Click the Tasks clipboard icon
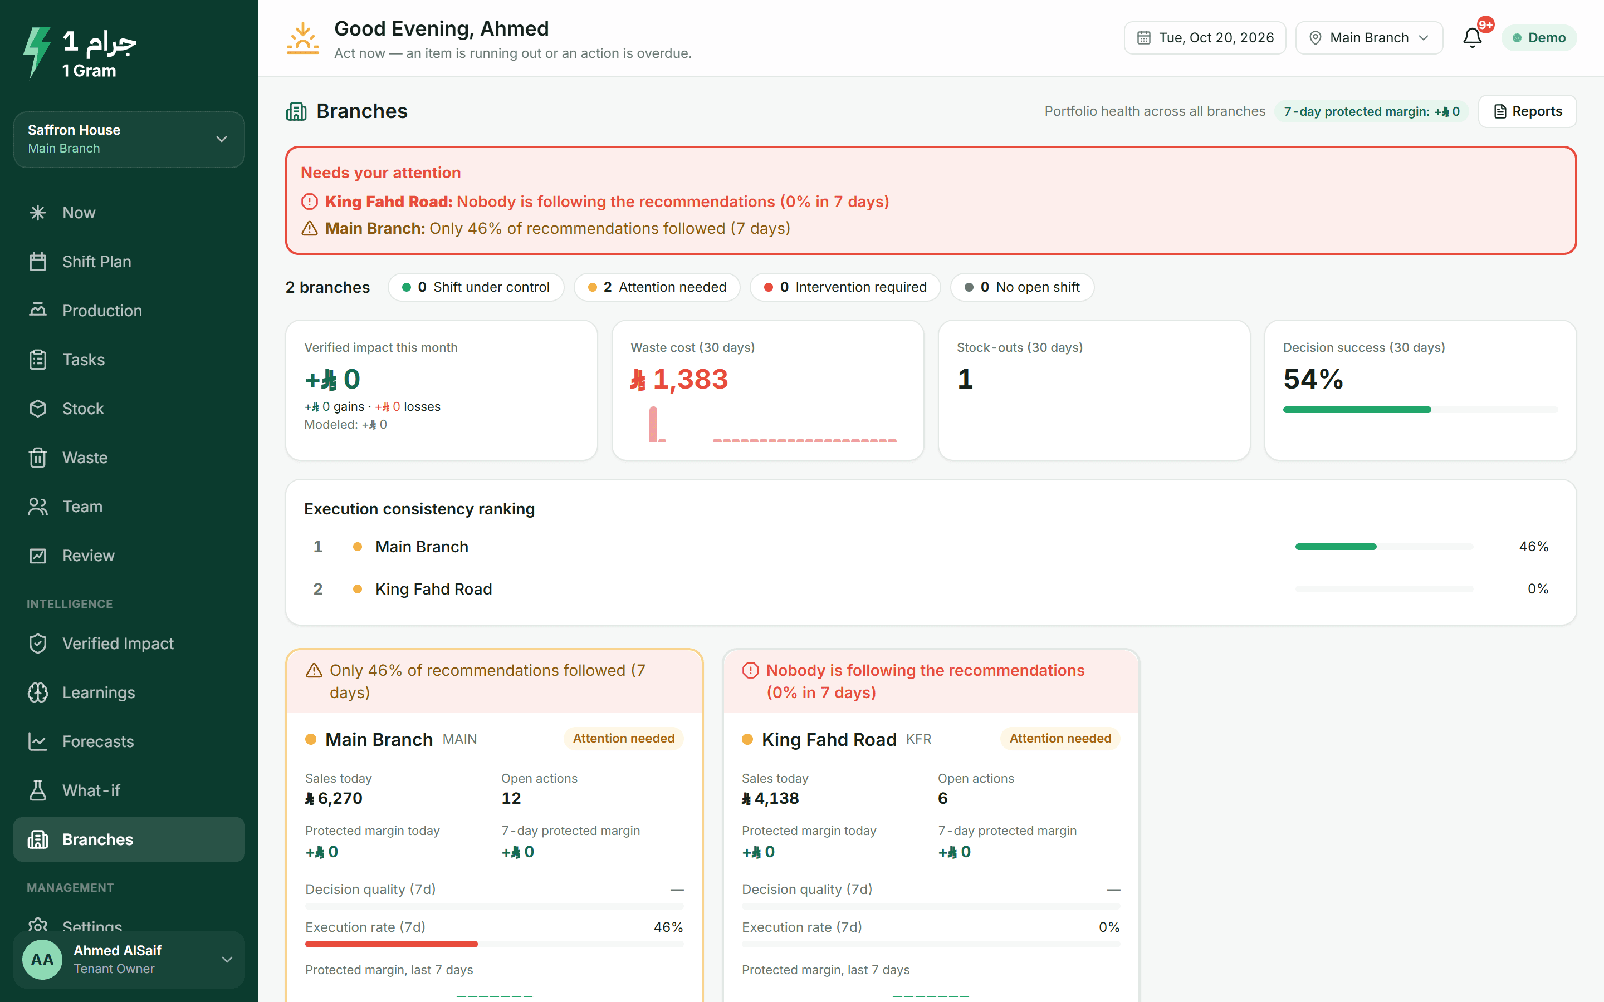 click(38, 359)
